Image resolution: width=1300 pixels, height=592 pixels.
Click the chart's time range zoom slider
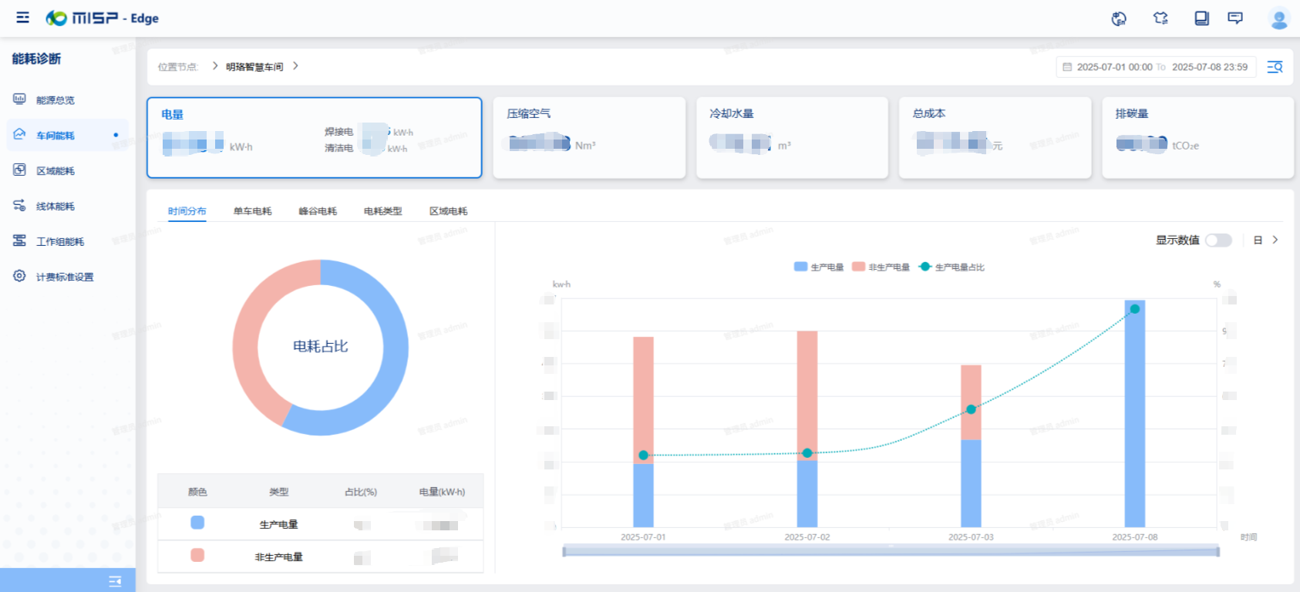click(891, 551)
